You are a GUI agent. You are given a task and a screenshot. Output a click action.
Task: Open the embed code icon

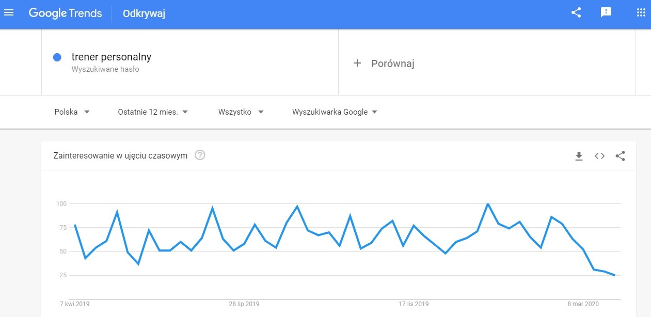click(599, 156)
